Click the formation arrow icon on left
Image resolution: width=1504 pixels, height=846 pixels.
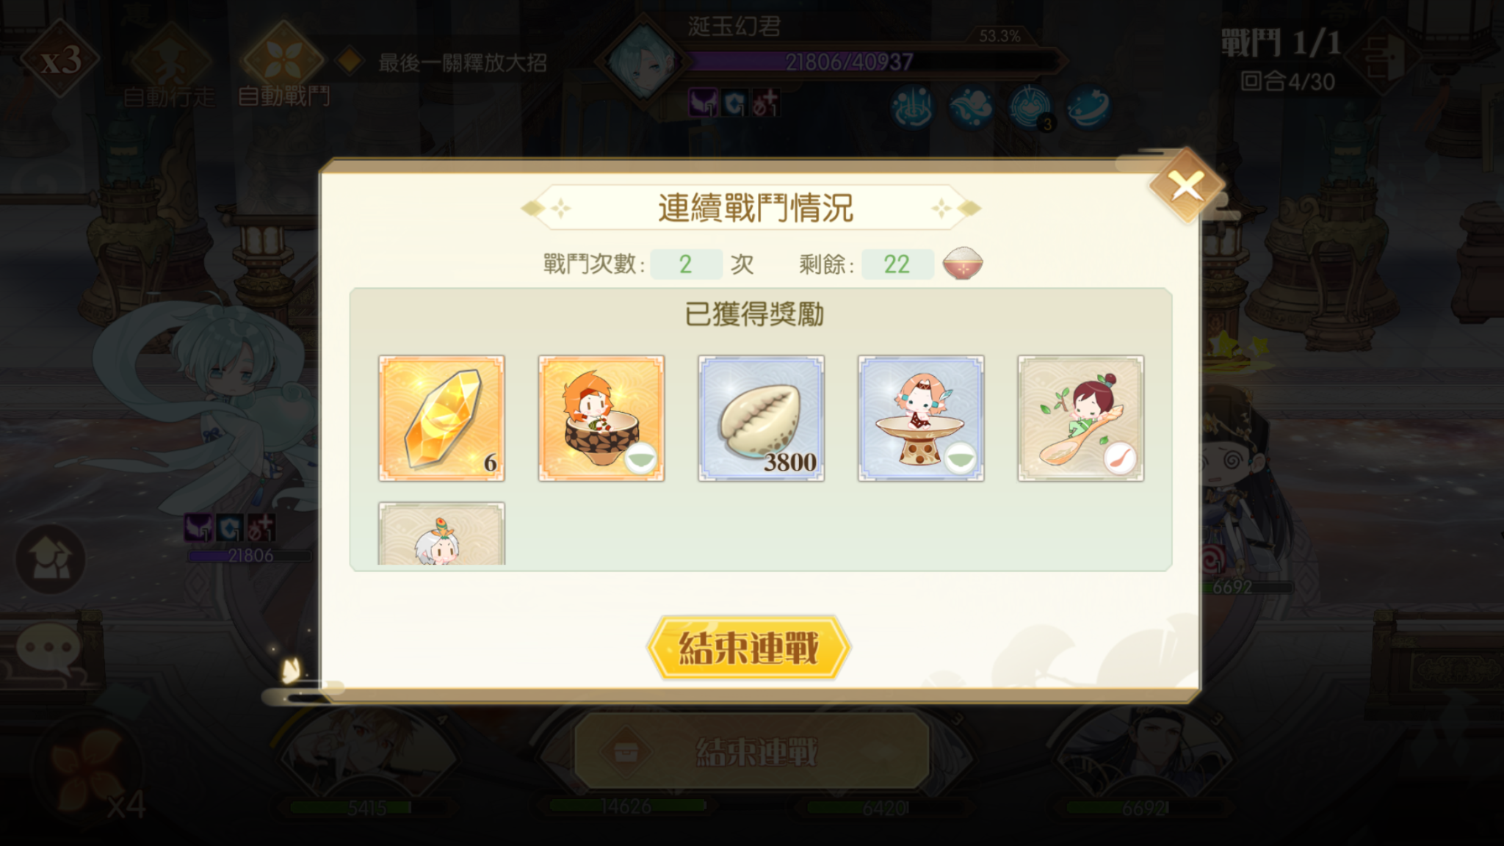click(x=50, y=560)
